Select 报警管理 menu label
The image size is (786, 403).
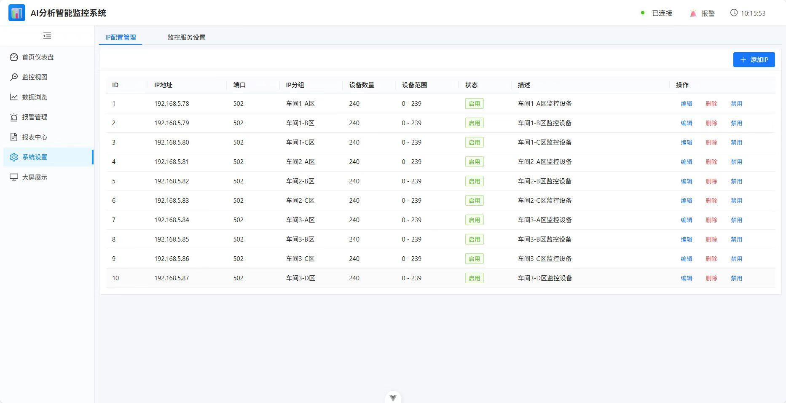(x=35, y=117)
